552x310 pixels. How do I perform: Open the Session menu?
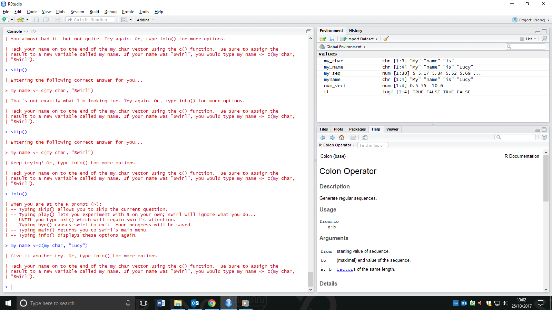[77, 12]
